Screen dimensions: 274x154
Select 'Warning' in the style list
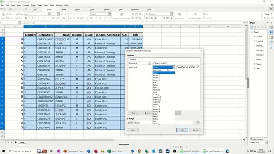[164, 124]
